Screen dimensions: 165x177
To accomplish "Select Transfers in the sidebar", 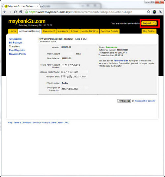I will point(15,46).
